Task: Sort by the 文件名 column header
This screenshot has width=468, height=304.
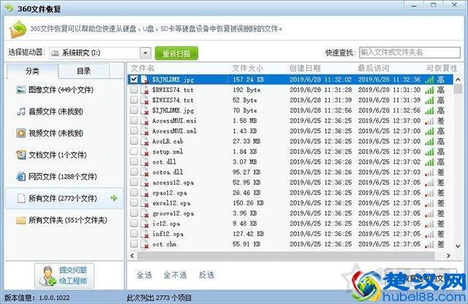Action: (143, 68)
